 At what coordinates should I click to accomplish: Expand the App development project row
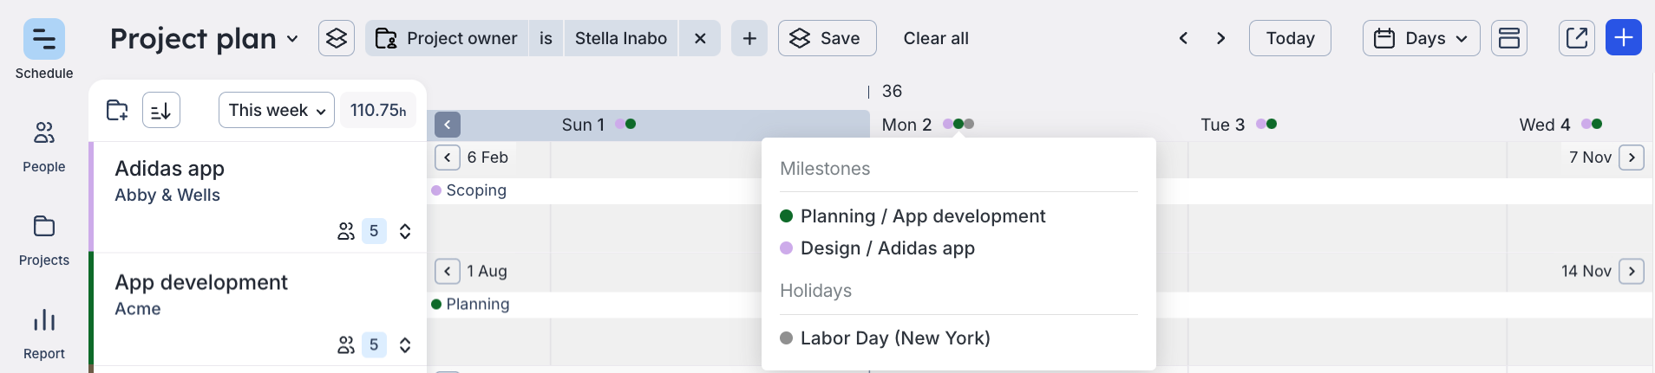pos(405,345)
